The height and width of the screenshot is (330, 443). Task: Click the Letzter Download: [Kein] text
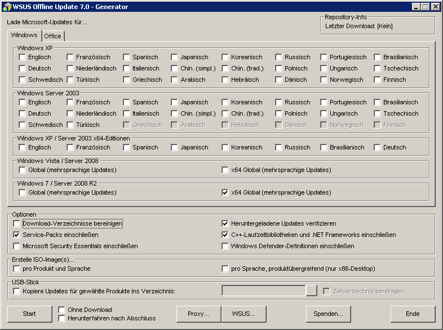(359, 27)
